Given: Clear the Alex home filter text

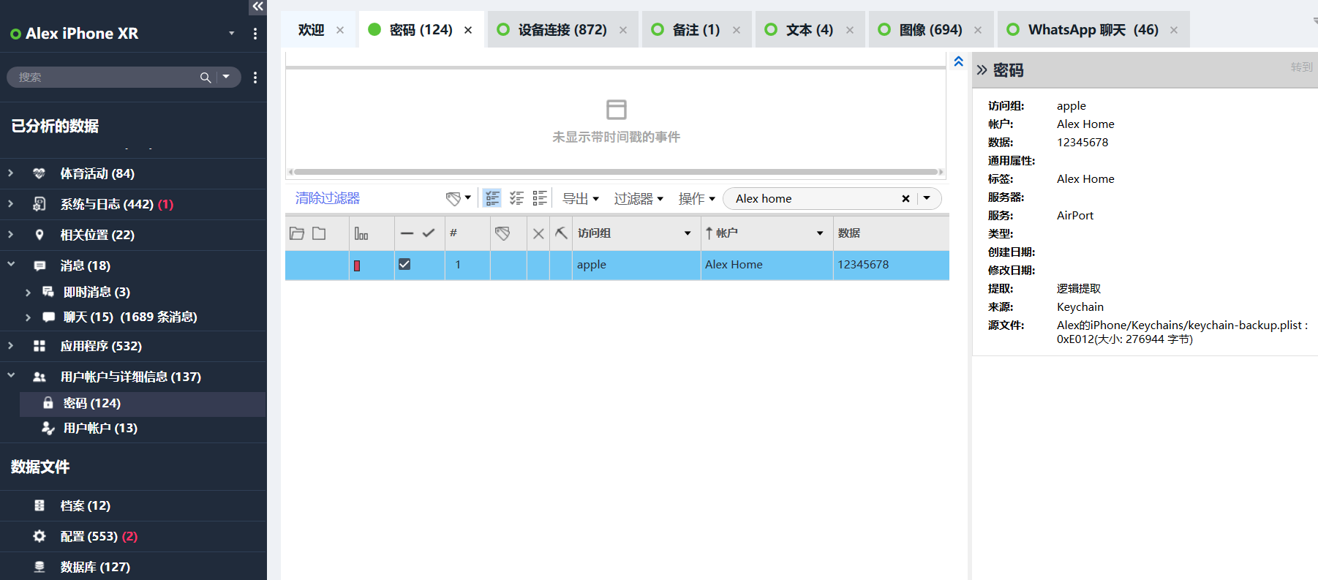Looking at the screenshot, I should 905,199.
